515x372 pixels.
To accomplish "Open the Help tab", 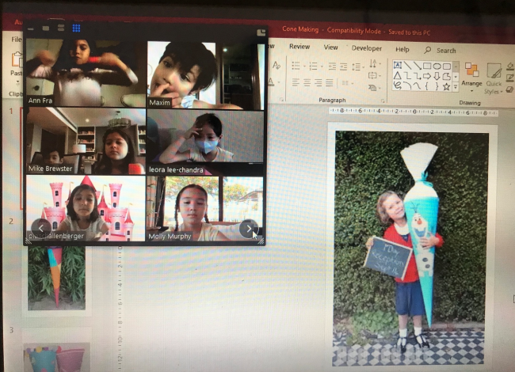I will [402, 49].
